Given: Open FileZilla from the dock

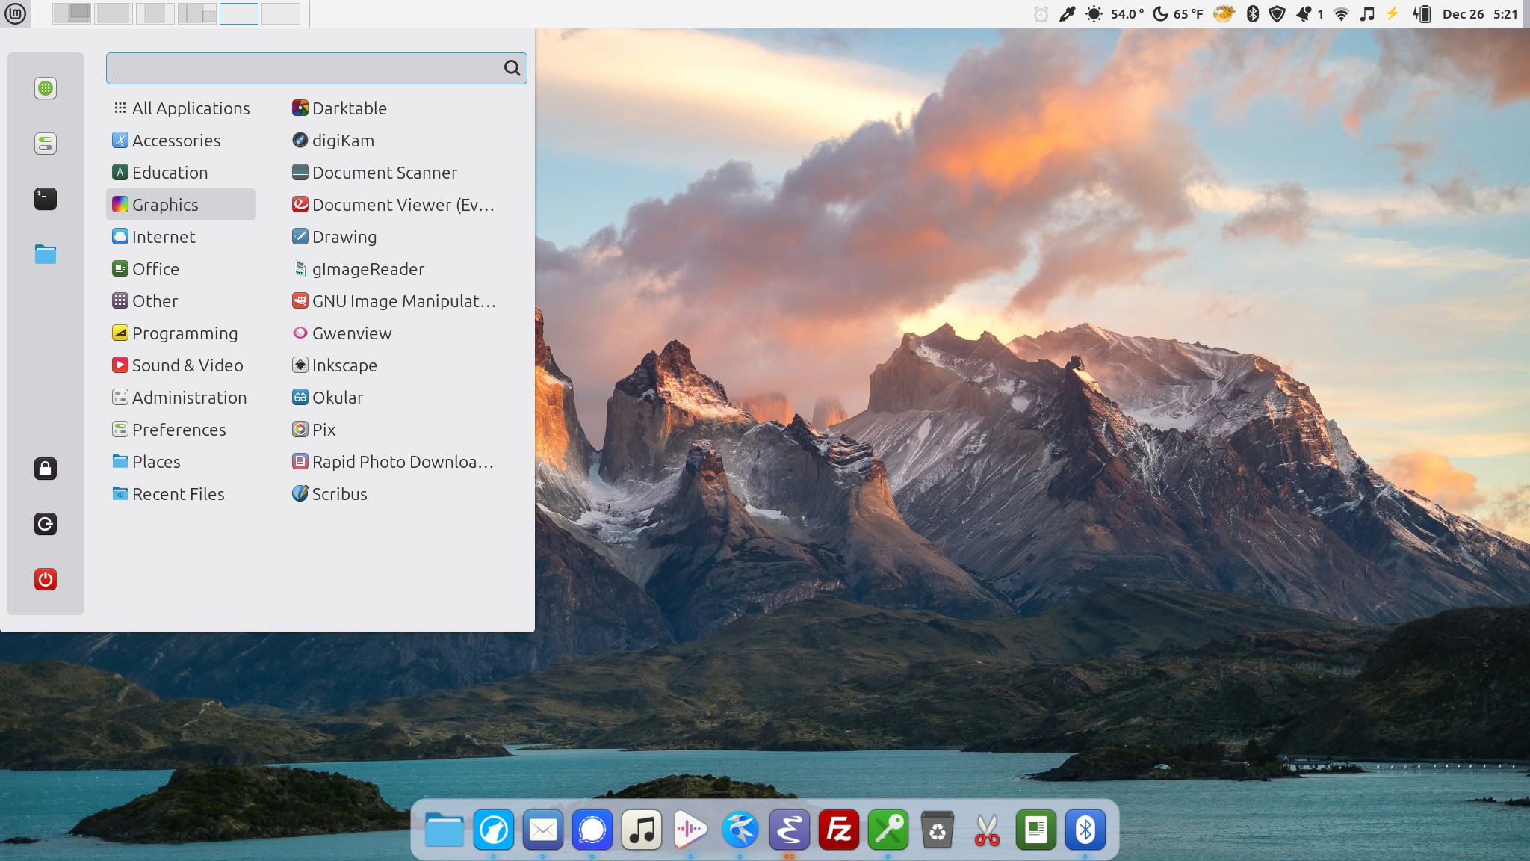Looking at the screenshot, I should (840, 828).
